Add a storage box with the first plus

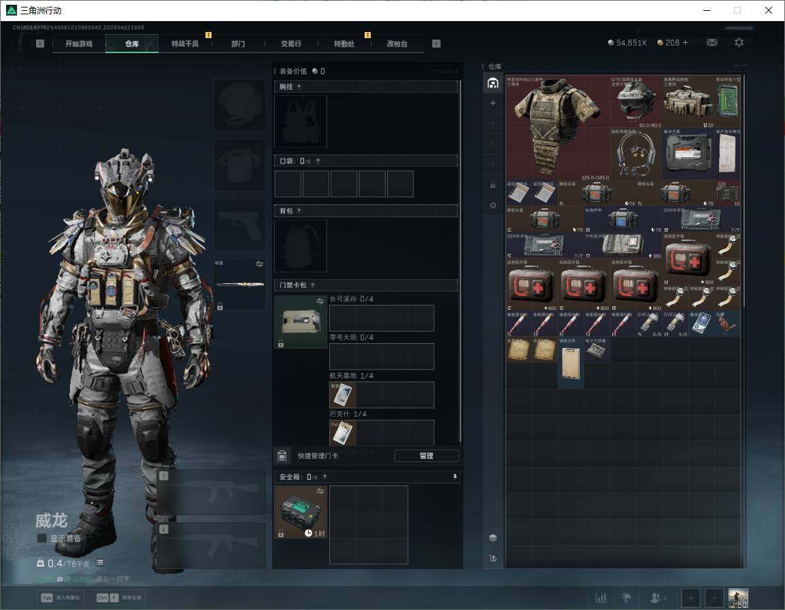pyautogui.click(x=492, y=103)
